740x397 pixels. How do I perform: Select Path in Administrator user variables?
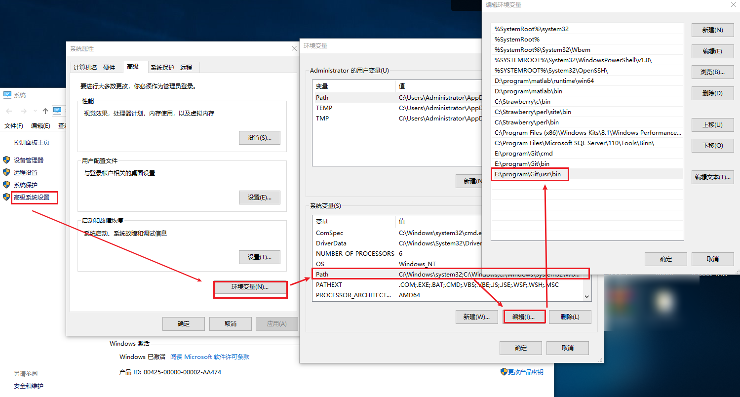point(397,97)
